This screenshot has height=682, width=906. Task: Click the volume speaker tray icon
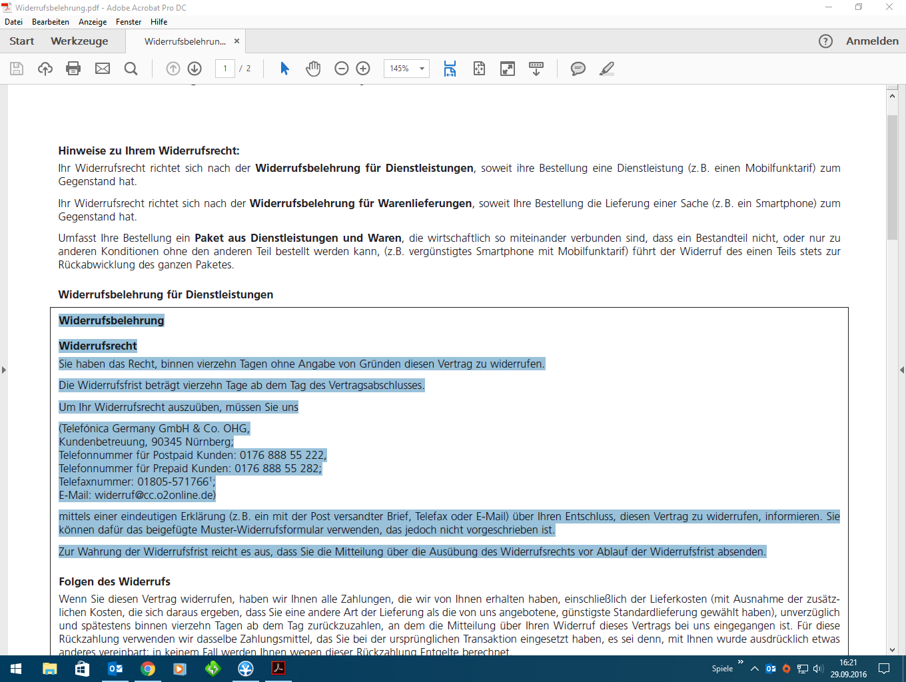pos(818,669)
